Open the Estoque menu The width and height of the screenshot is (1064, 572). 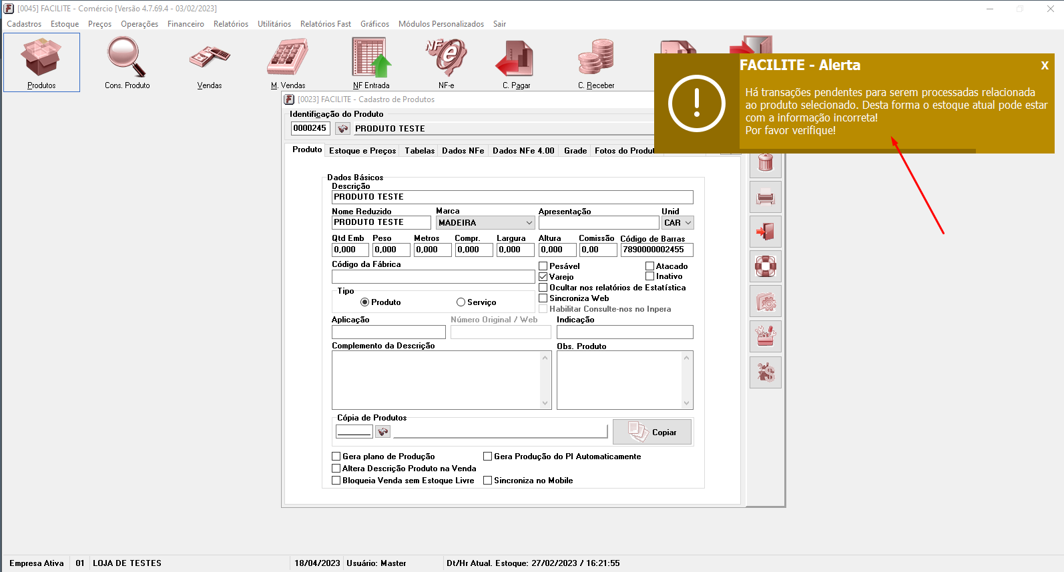click(x=65, y=24)
